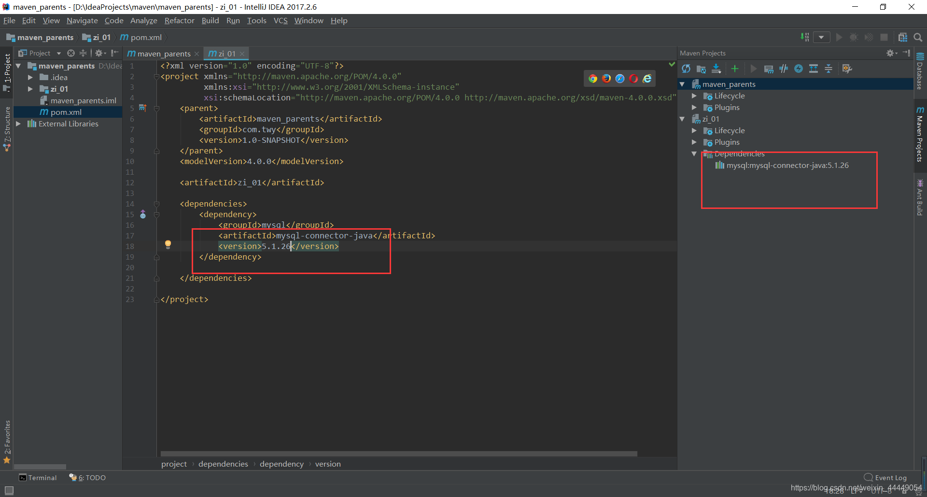Open the File menu
The width and height of the screenshot is (927, 497).
tap(9, 20)
